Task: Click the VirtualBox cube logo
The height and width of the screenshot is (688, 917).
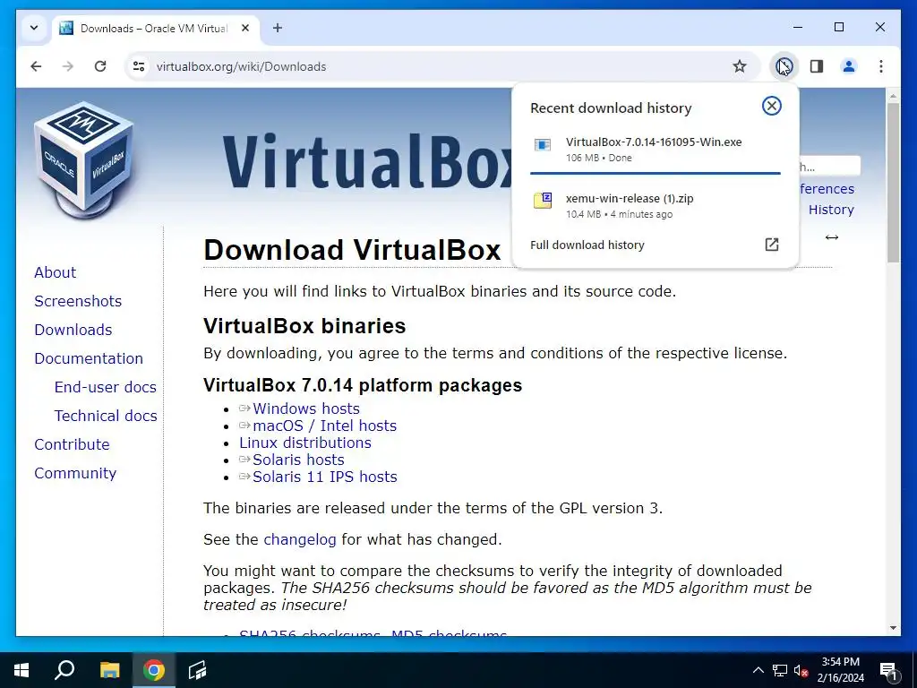Action: [84, 161]
